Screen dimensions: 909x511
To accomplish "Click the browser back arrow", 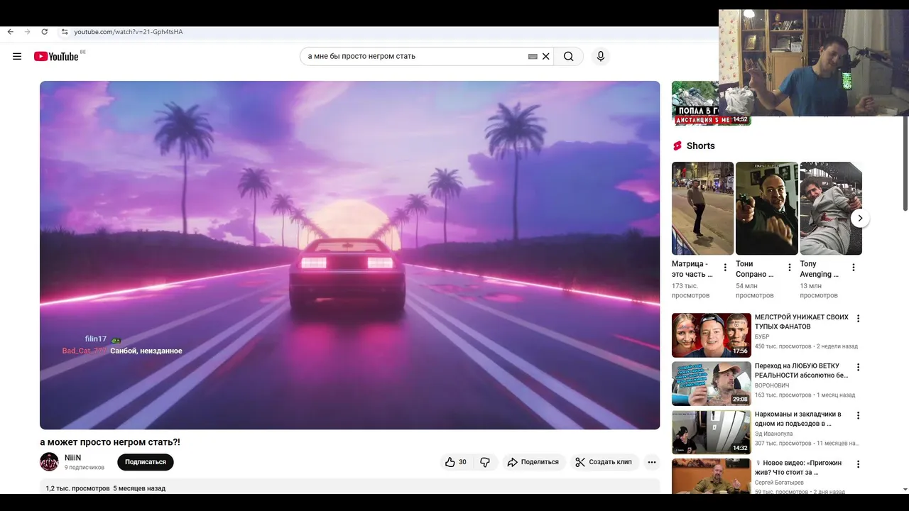I will [x=10, y=32].
